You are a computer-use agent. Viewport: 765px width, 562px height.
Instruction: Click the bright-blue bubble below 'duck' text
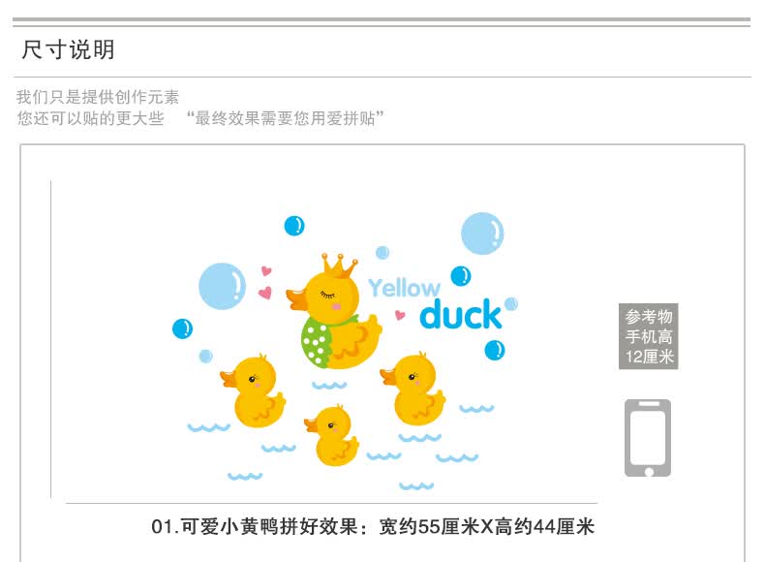[x=495, y=350]
